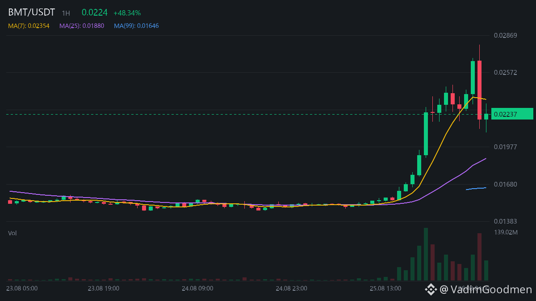Click the 0.01977 price axis label
Screen dimensions: 536x301
point(506,147)
